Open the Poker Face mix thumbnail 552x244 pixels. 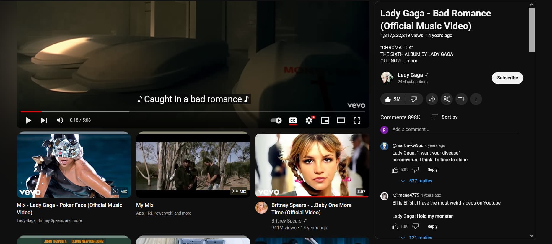tap(74, 166)
